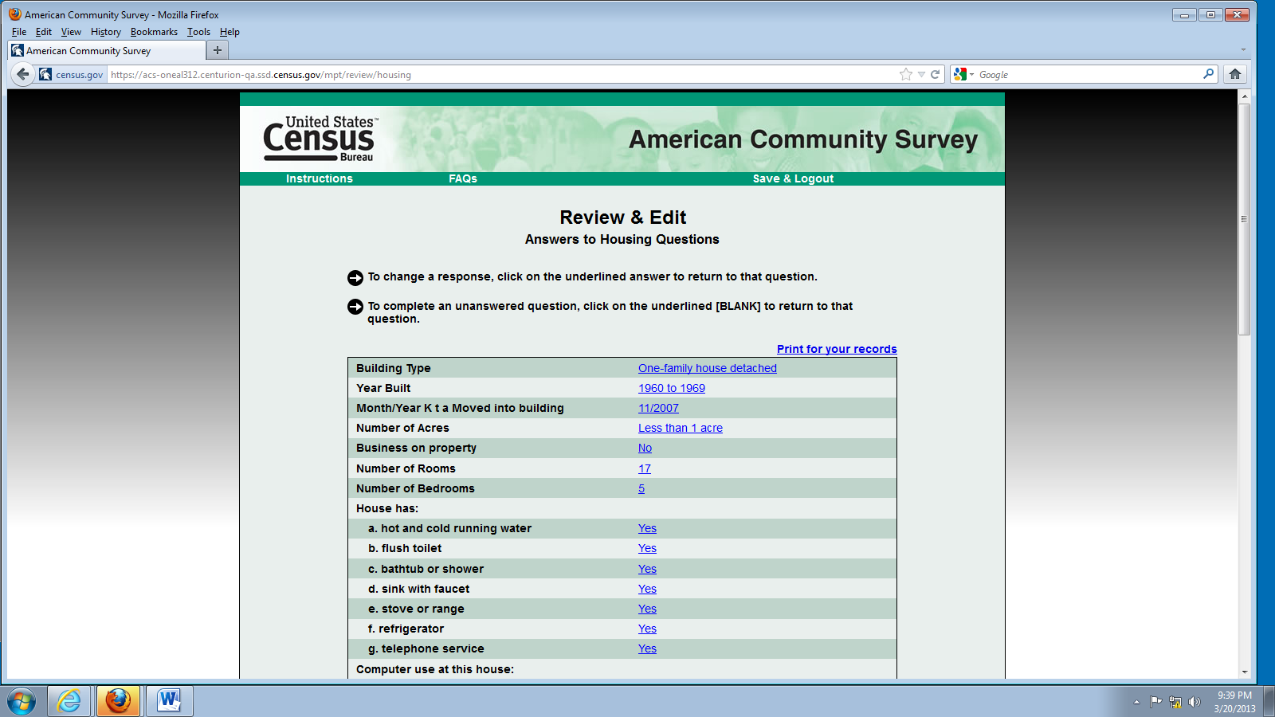The image size is (1275, 717).
Task: Click Print for your records link
Action: pyautogui.click(x=837, y=349)
